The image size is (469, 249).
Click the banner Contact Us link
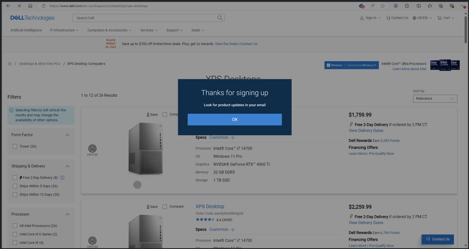pos(249,44)
